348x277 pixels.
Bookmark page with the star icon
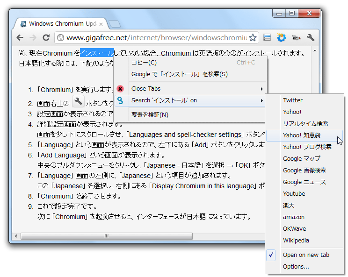point(253,38)
